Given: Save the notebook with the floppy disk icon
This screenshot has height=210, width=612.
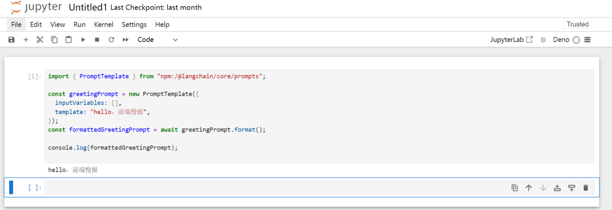Looking at the screenshot, I should [x=11, y=40].
